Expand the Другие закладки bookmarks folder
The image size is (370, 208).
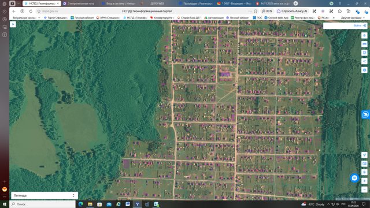[x=352, y=18]
